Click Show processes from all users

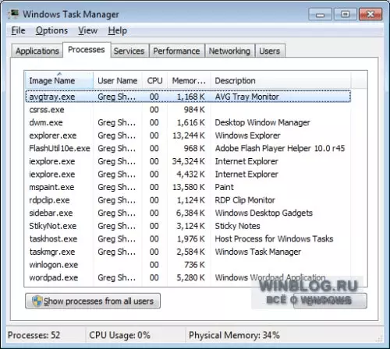coord(93,301)
